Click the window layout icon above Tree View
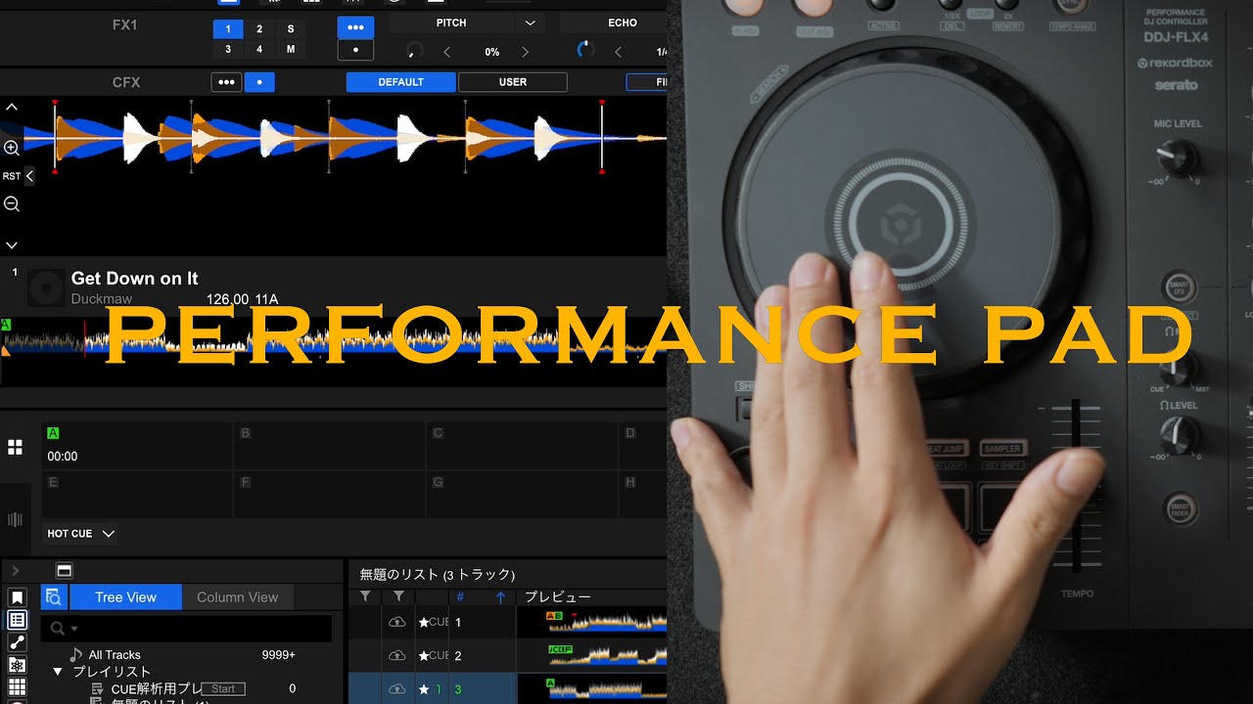Image resolution: width=1253 pixels, height=704 pixels. [x=64, y=571]
